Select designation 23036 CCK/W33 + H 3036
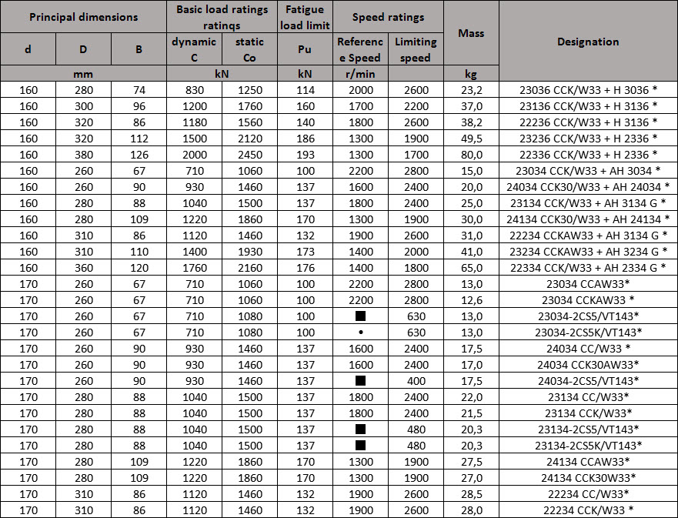Viewport: 678px width, 518px height. 588,90
